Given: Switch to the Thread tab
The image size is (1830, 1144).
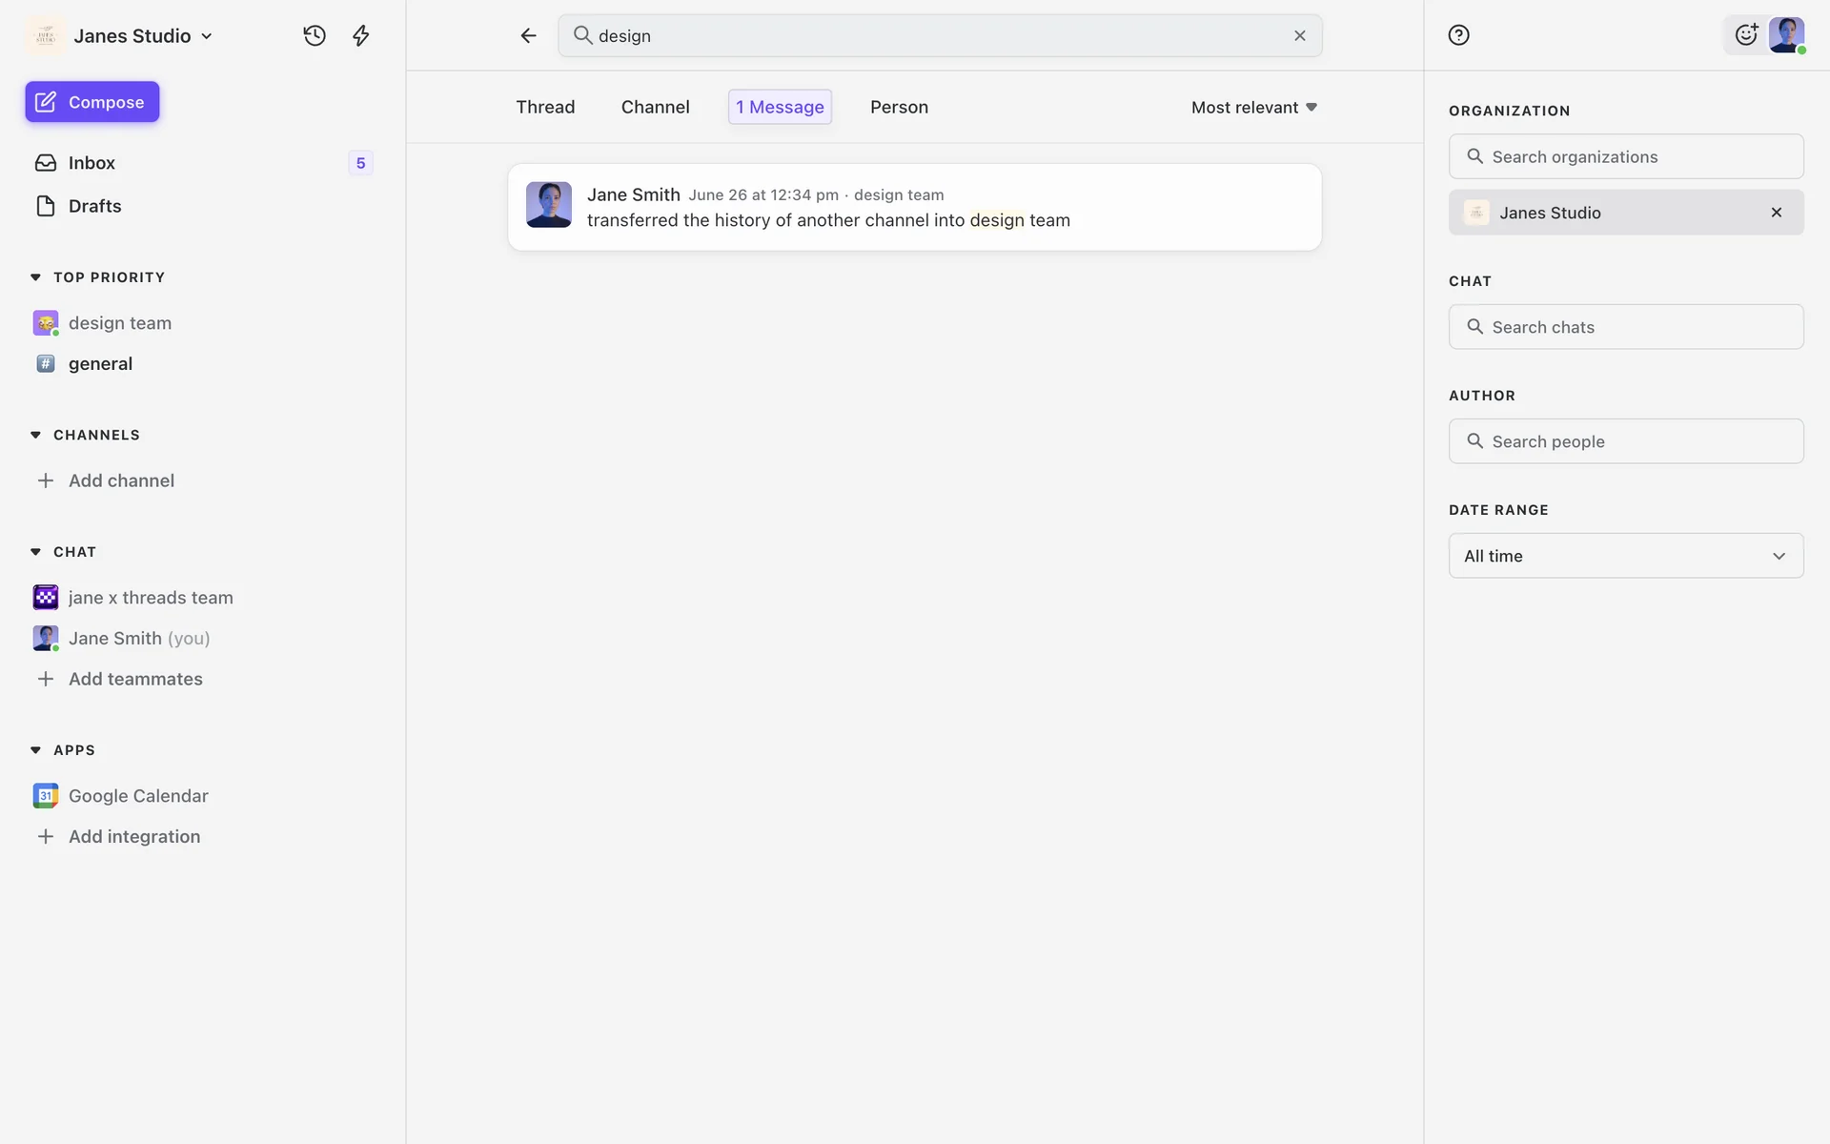Looking at the screenshot, I should click(x=545, y=107).
